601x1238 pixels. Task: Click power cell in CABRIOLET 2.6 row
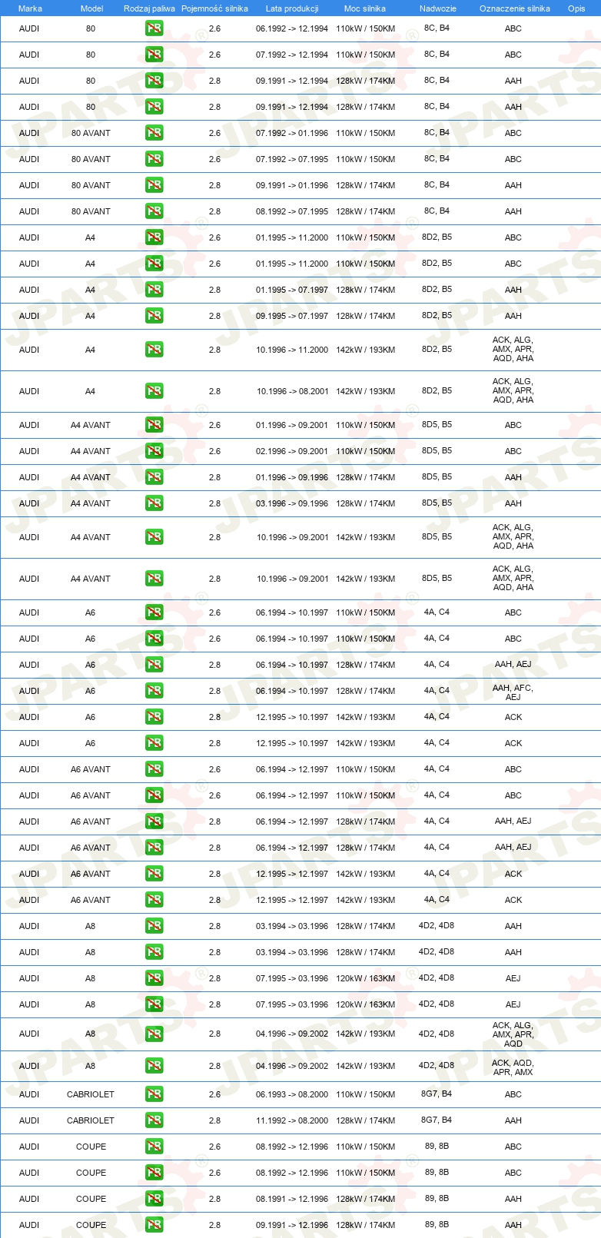tap(366, 1094)
